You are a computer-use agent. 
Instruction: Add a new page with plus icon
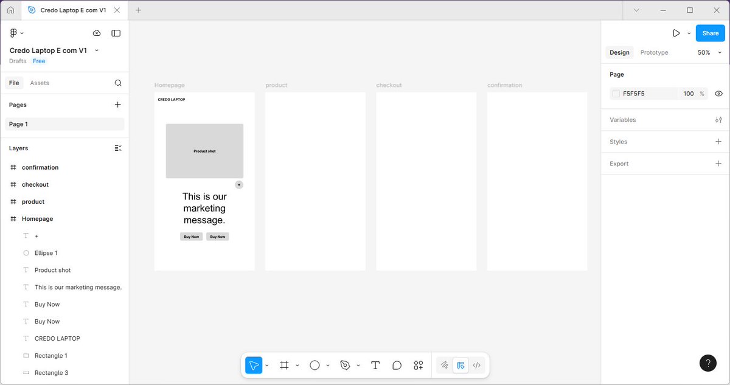pos(118,105)
